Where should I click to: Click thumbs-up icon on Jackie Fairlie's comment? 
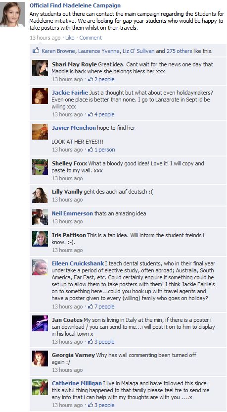[x=91, y=114]
